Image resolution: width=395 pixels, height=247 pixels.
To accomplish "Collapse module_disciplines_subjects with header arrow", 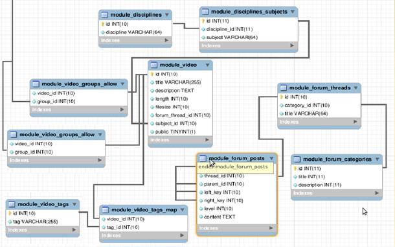I will 293,12.
